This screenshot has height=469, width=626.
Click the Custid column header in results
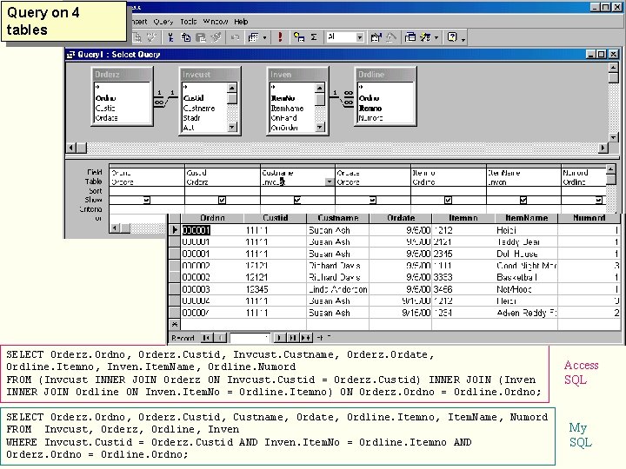pos(275,218)
